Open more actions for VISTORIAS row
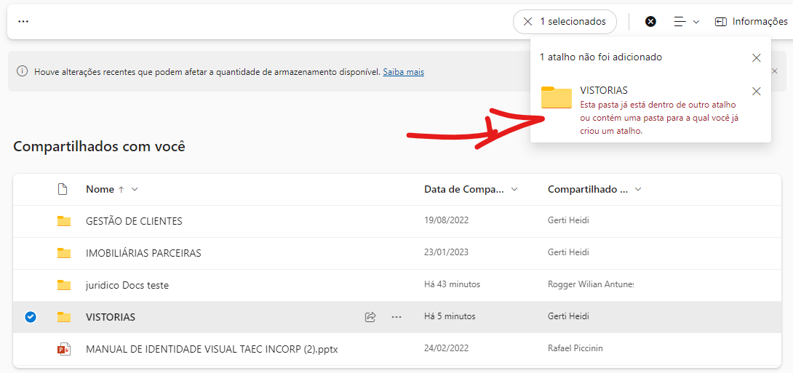The width and height of the screenshot is (793, 373). point(396,317)
